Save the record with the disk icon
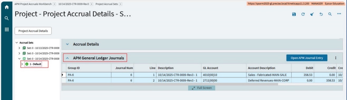Viewport: 347px width, 100px height. 294,14
